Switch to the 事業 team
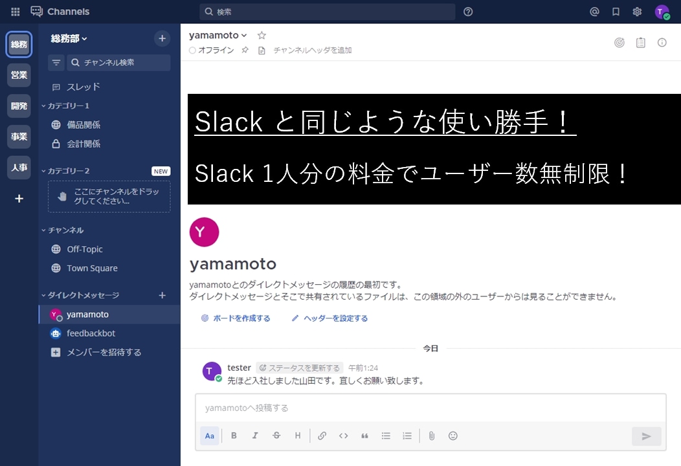The image size is (681, 466). click(x=19, y=137)
